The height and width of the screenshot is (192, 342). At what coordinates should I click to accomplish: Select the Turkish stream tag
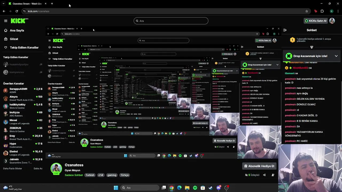[x=90, y=175]
